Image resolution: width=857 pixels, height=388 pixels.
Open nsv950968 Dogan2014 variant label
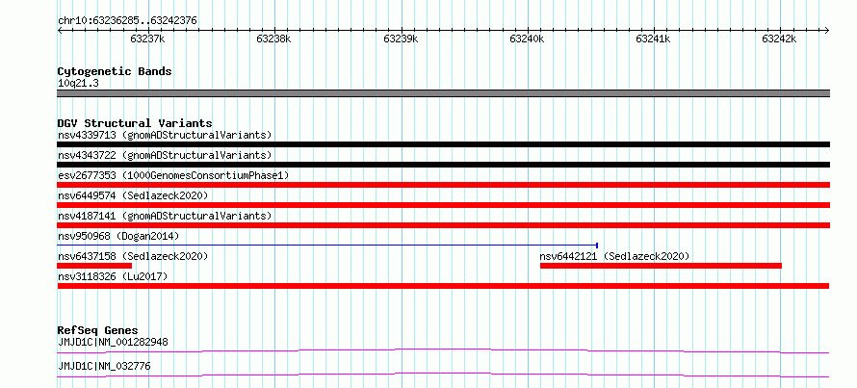[x=118, y=236]
